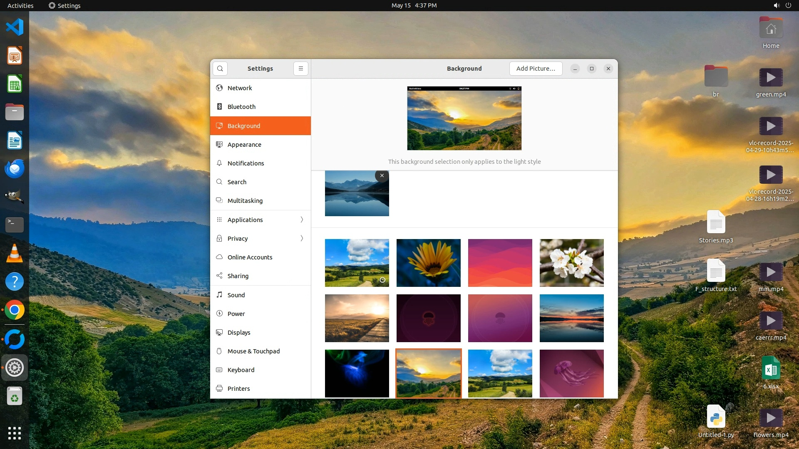Image resolution: width=799 pixels, height=449 pixels.
Task: Choose the white blossom wallpaper thumbnail
Action: point(571,263)
